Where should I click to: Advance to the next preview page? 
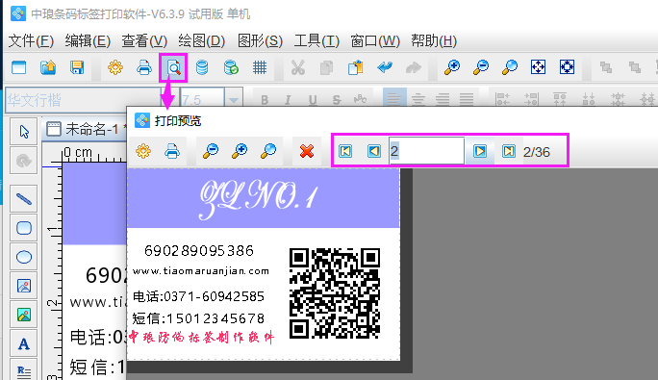pos(480,151)
